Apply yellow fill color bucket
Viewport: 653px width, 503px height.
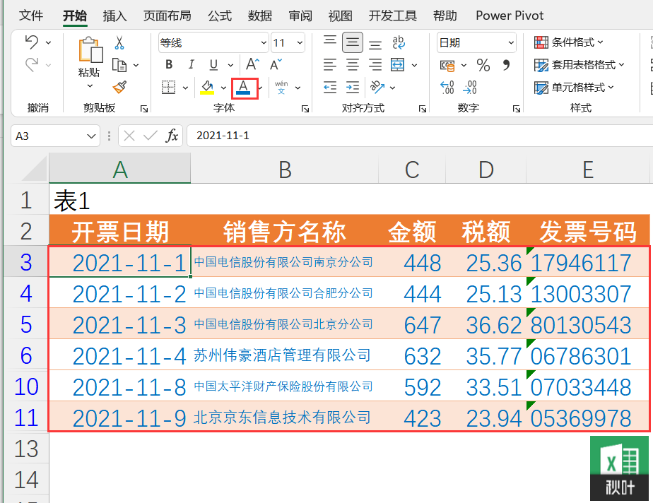pyautogui.click(x=207, y=87)
